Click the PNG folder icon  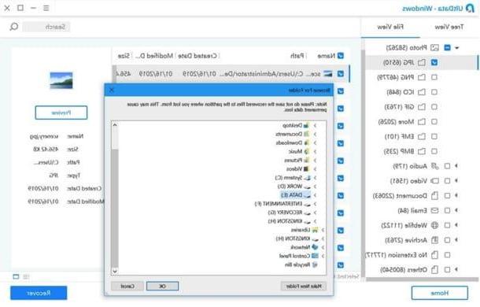tap(422, 77)
